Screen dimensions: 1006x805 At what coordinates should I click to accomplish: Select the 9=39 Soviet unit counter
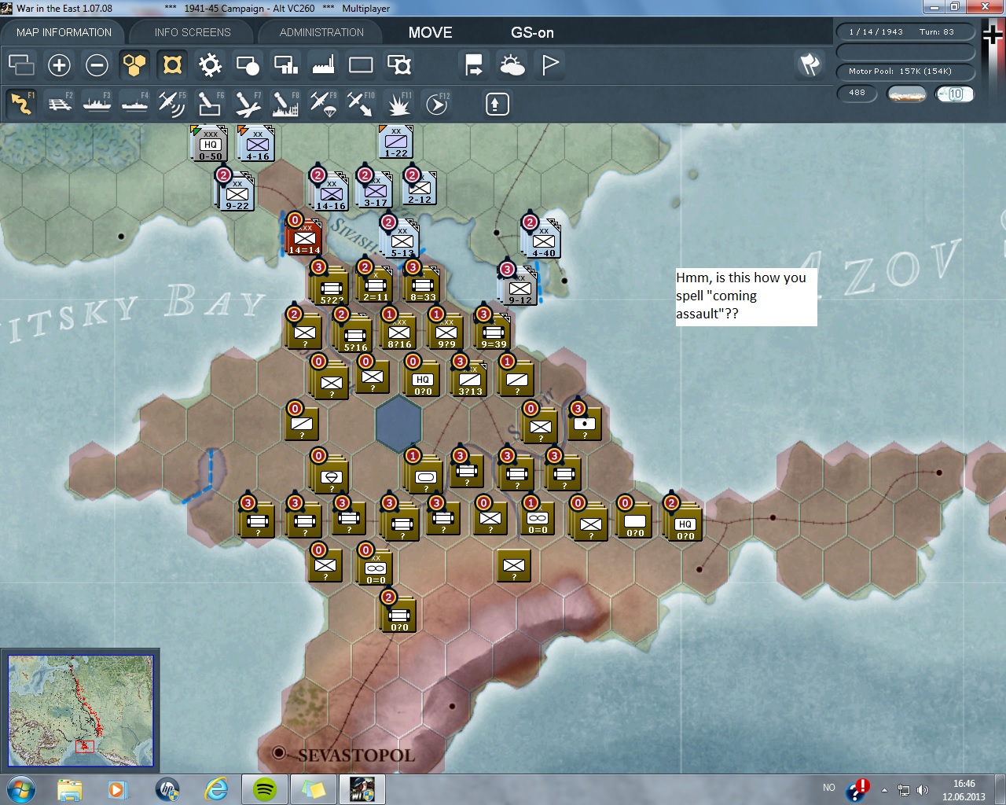[494, 332]
